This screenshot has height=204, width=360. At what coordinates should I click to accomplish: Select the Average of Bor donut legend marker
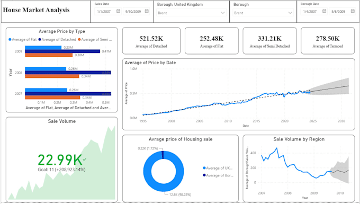[x=204, y=175]
